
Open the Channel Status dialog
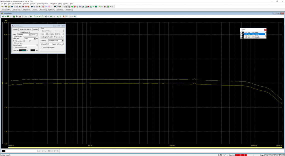tap(46, 31)
